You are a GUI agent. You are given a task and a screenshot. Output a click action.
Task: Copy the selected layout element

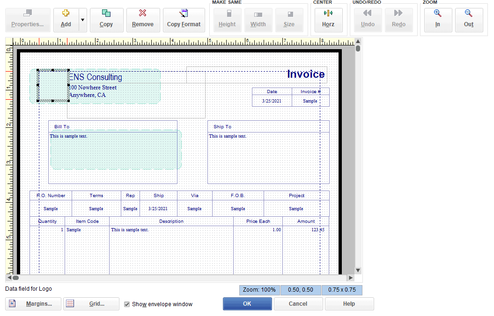point(106,20)
